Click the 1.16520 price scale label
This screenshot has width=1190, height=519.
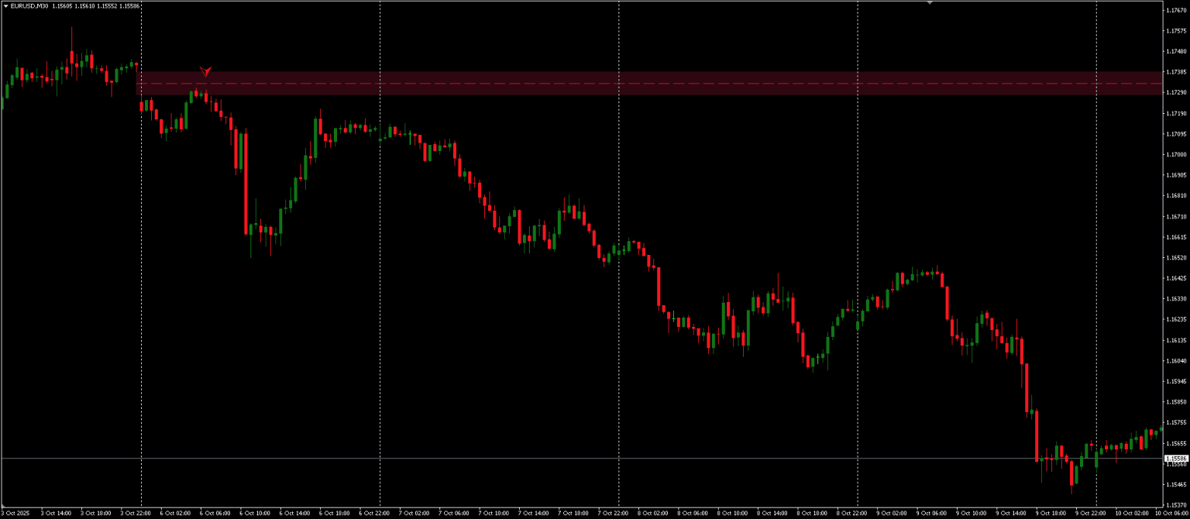click(1175, 258)
